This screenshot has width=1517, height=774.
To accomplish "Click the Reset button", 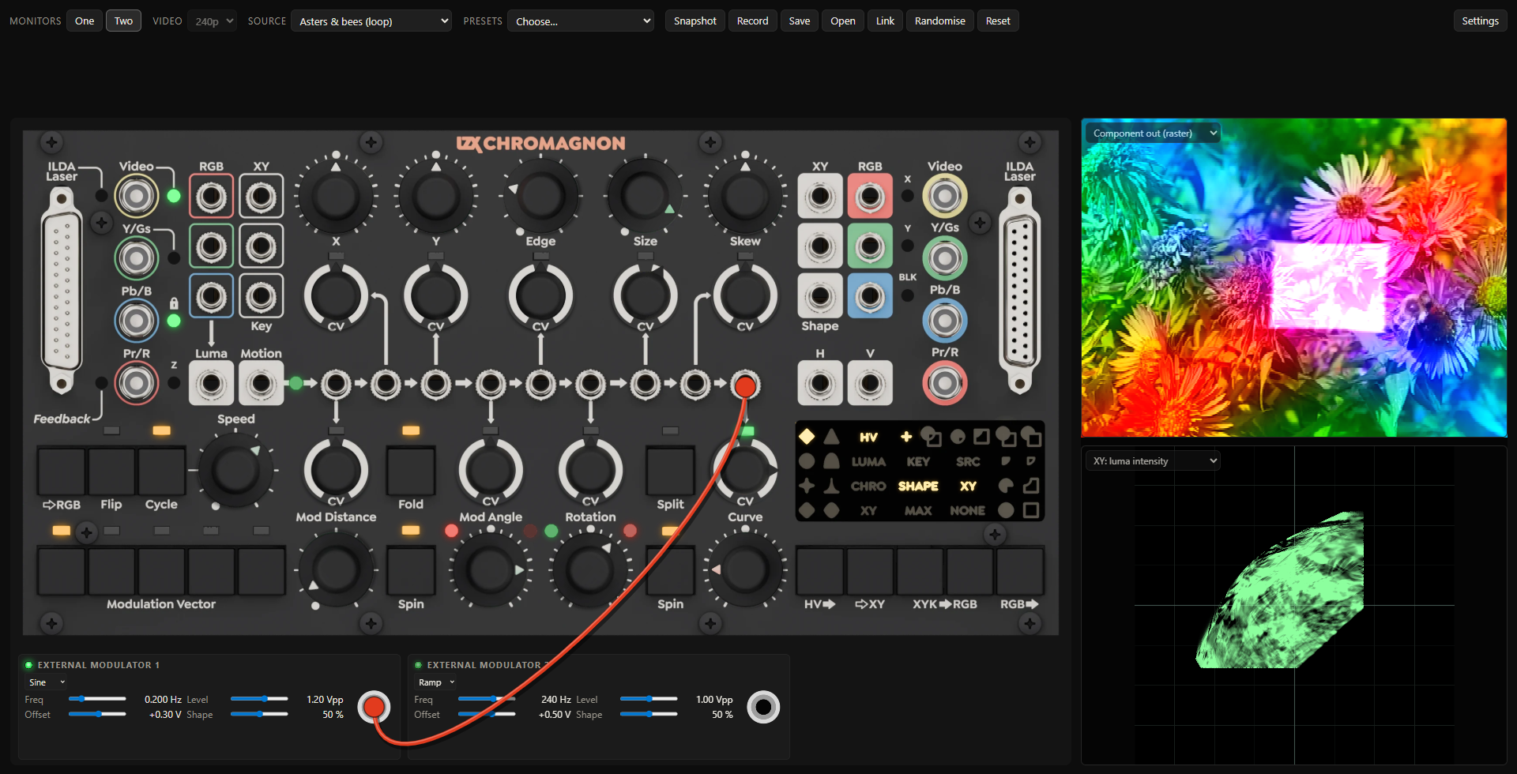I will (998, 21).
